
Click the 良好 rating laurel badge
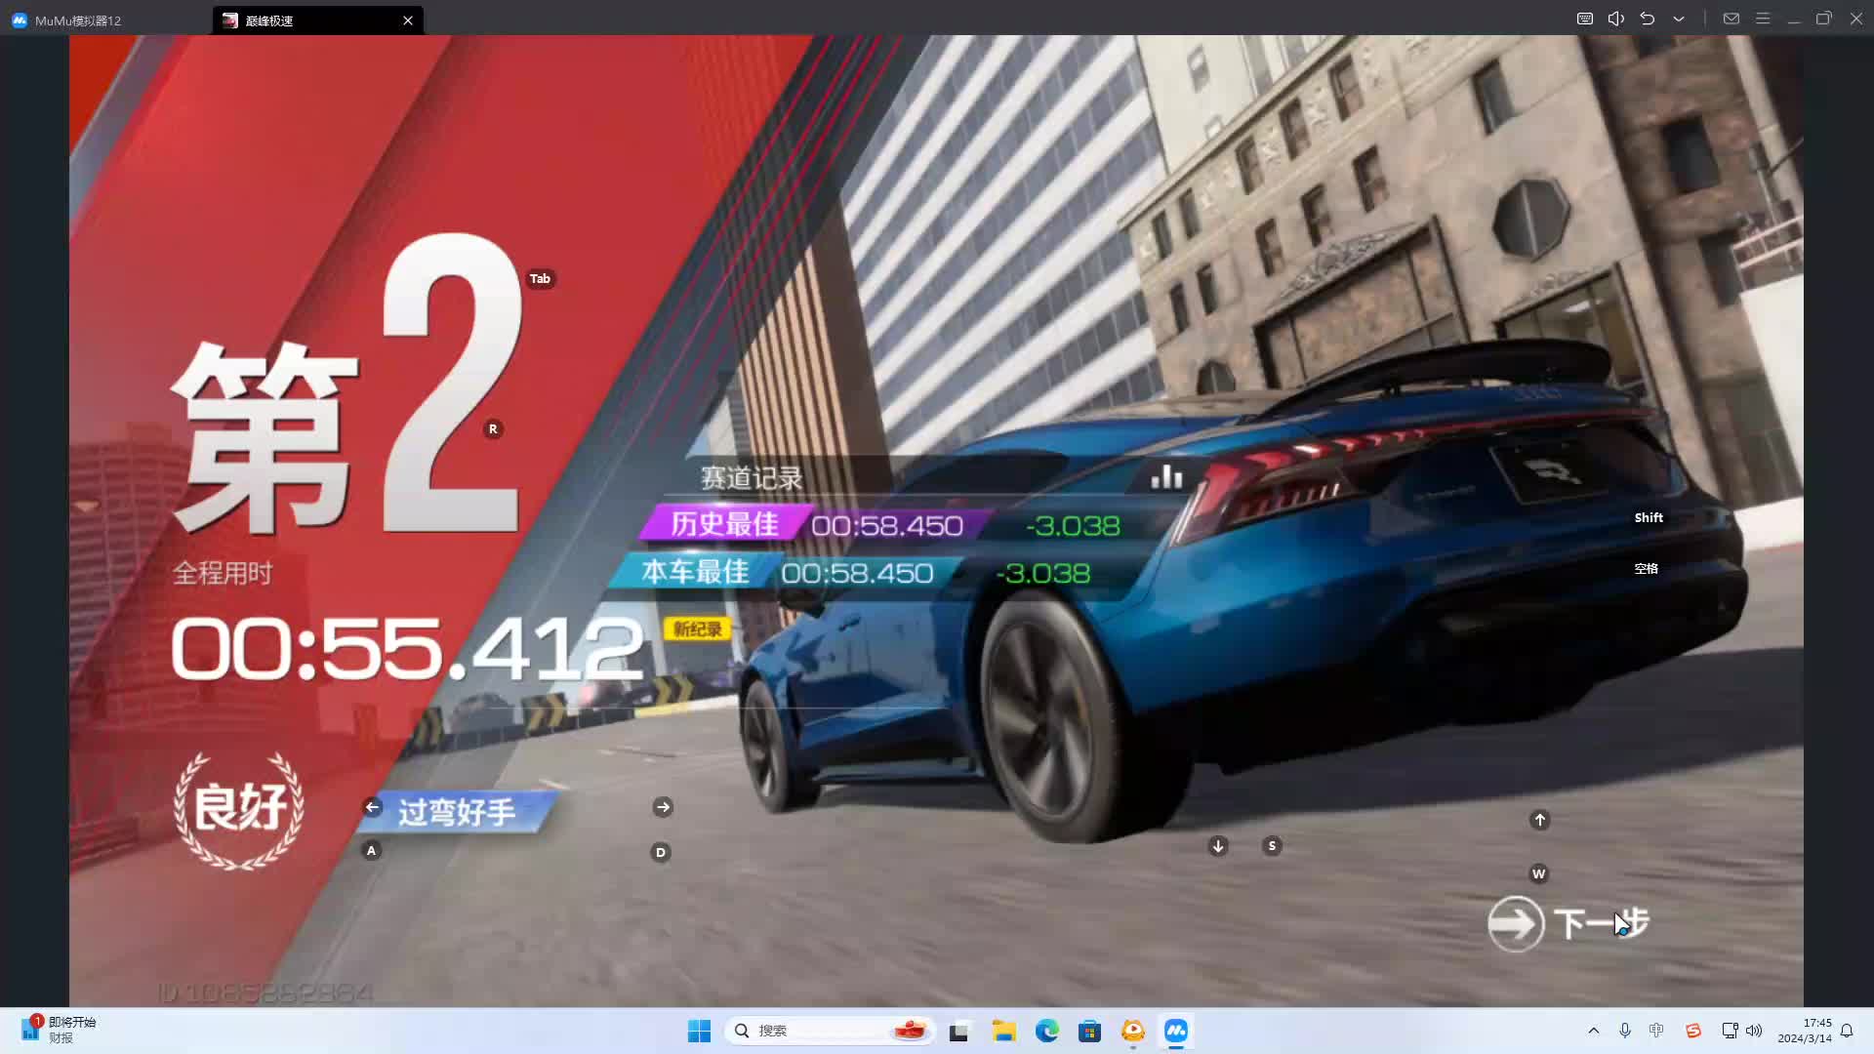[239, 809]
